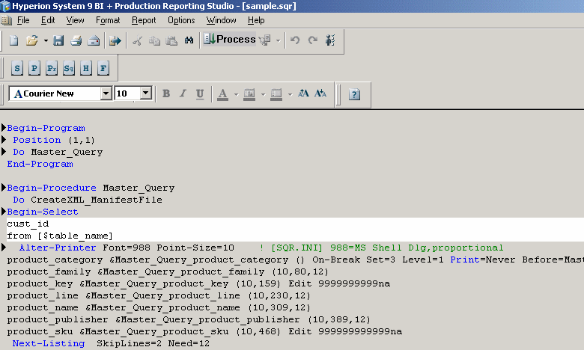Click the marker arrow beside Alter-Printer
The height and width of the screenshot is (350, 584).
[x=4, y=248]
